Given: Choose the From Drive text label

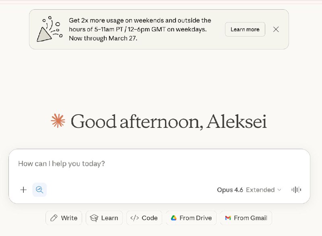Looking at the screenshot, I should coord(196,218).
